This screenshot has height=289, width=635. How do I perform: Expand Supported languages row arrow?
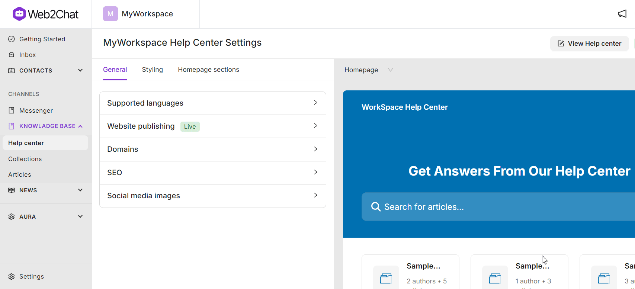coord(315,103)
